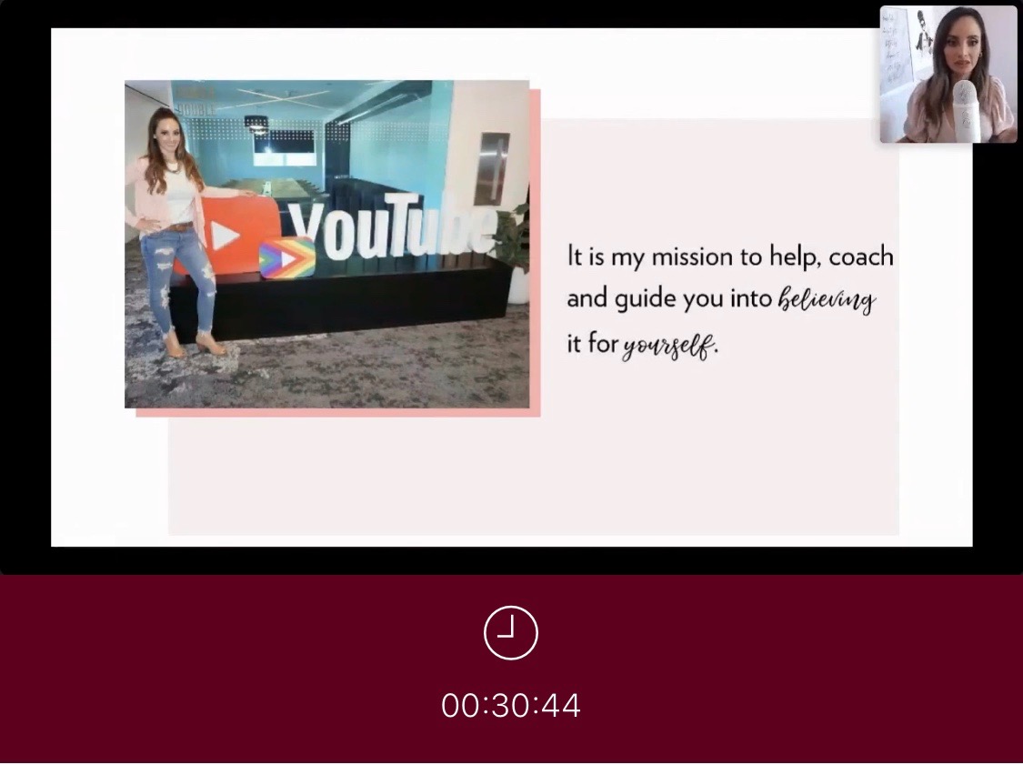Click the rainbow play-button logo in photo
The width and height of the screenshot is (1023, 765).
pos(287,257)
